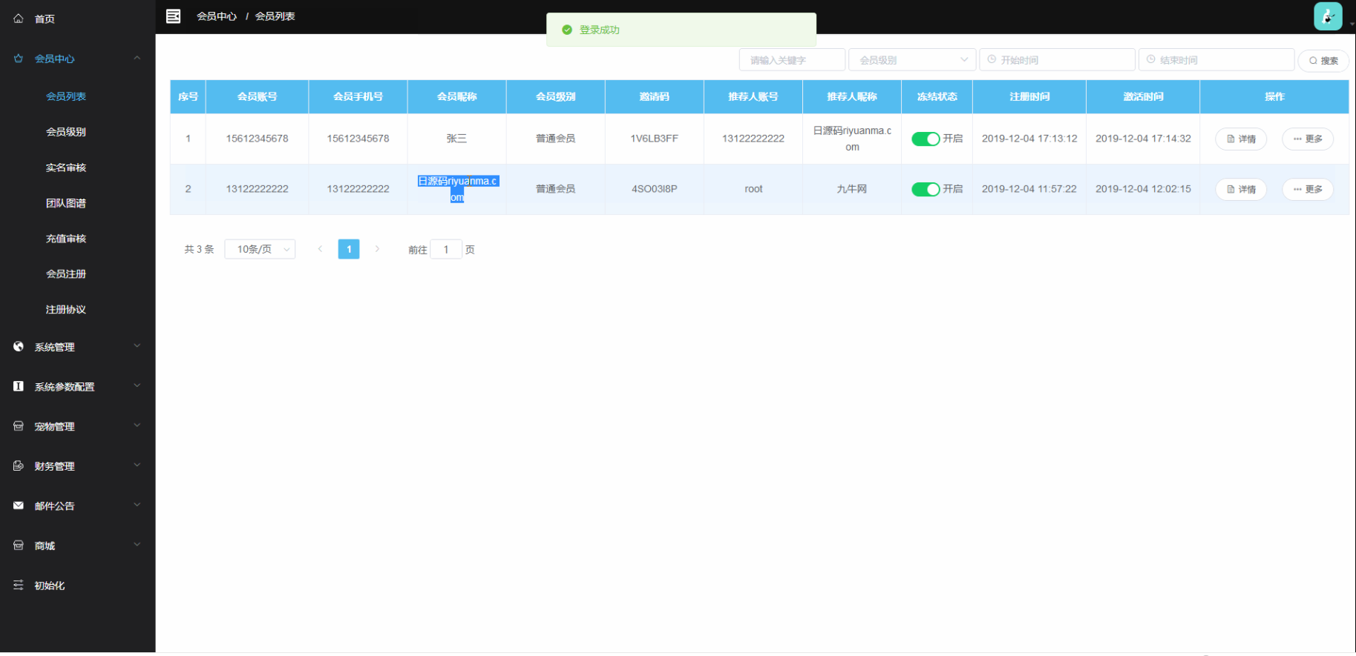Click the list icon beside 初始化
This screenshot has width=1356, height=656.
click(x=19, y=585)
